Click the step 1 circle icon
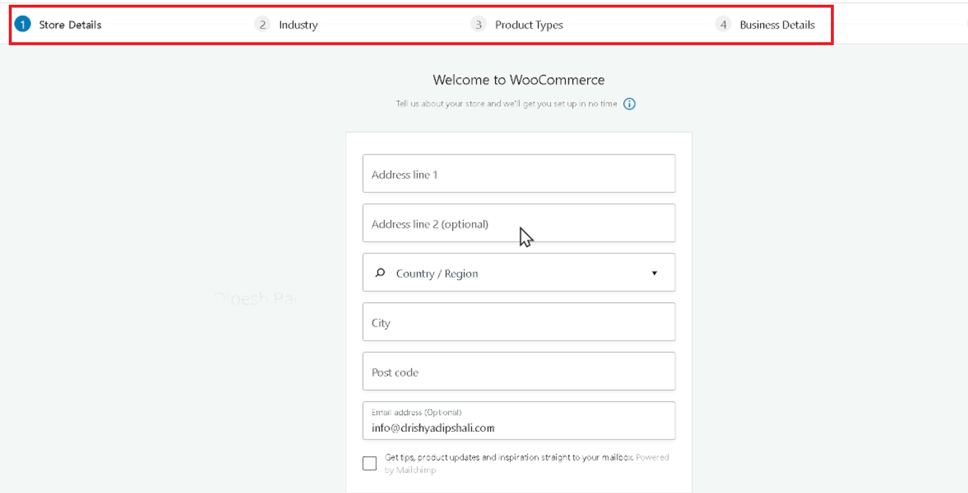This screenshot has width=968, height=493. tap(22, 25)
